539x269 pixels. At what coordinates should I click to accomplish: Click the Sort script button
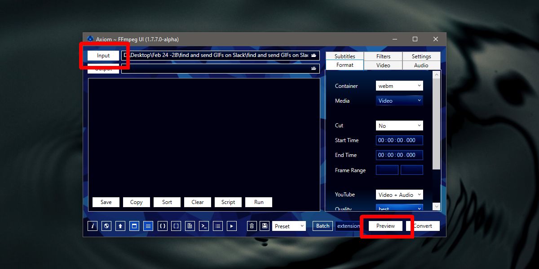point(167,202)
